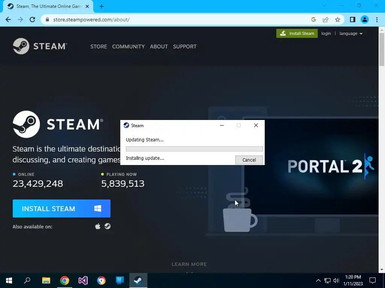The height and width of the screenshot is (288, 385).
Task: Close the Steam updater dialog
Action: tap(256, 125)
